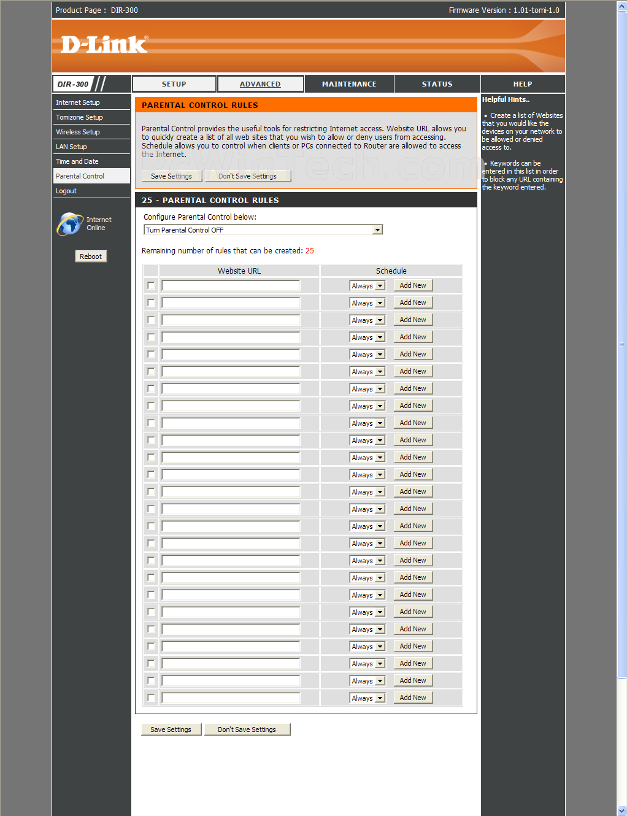Viewport: 627px width, 816px height.
Task: Tick the checkbox in the first rule row
Action: 151,286
